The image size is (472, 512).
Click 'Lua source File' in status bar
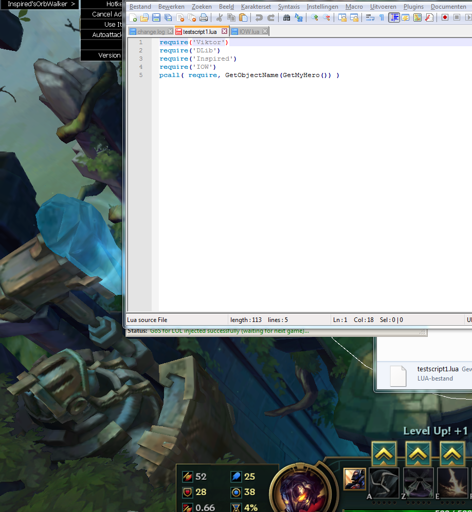click(147, 320)
